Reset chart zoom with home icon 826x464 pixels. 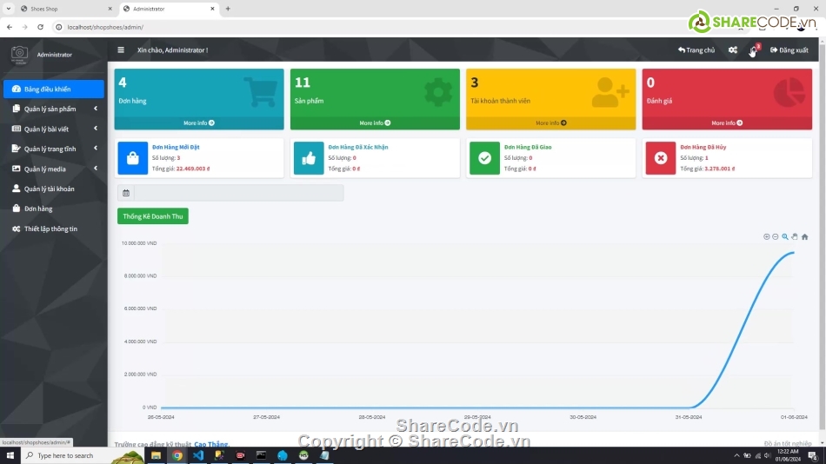click(x=804, y=236)
